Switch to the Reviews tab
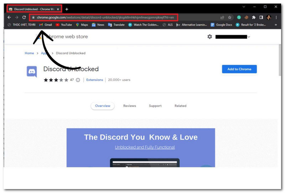This screenshot has width=285, height=193. point(129,106)
